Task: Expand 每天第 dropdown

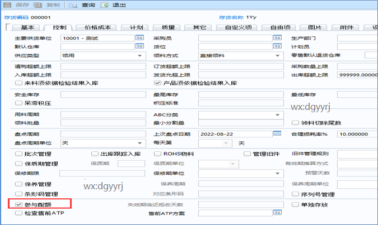Action: (x=226, y=143)
